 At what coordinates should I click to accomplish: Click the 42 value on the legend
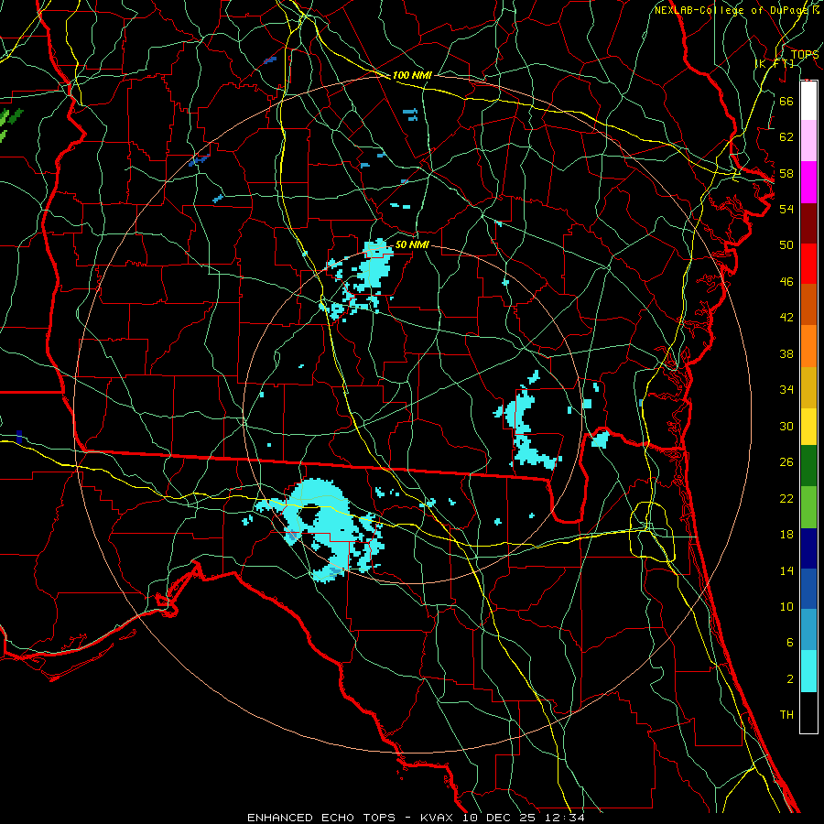(786, 318)
